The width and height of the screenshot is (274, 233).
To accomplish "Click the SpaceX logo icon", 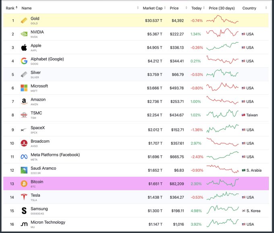I will [x=23, y=130].
